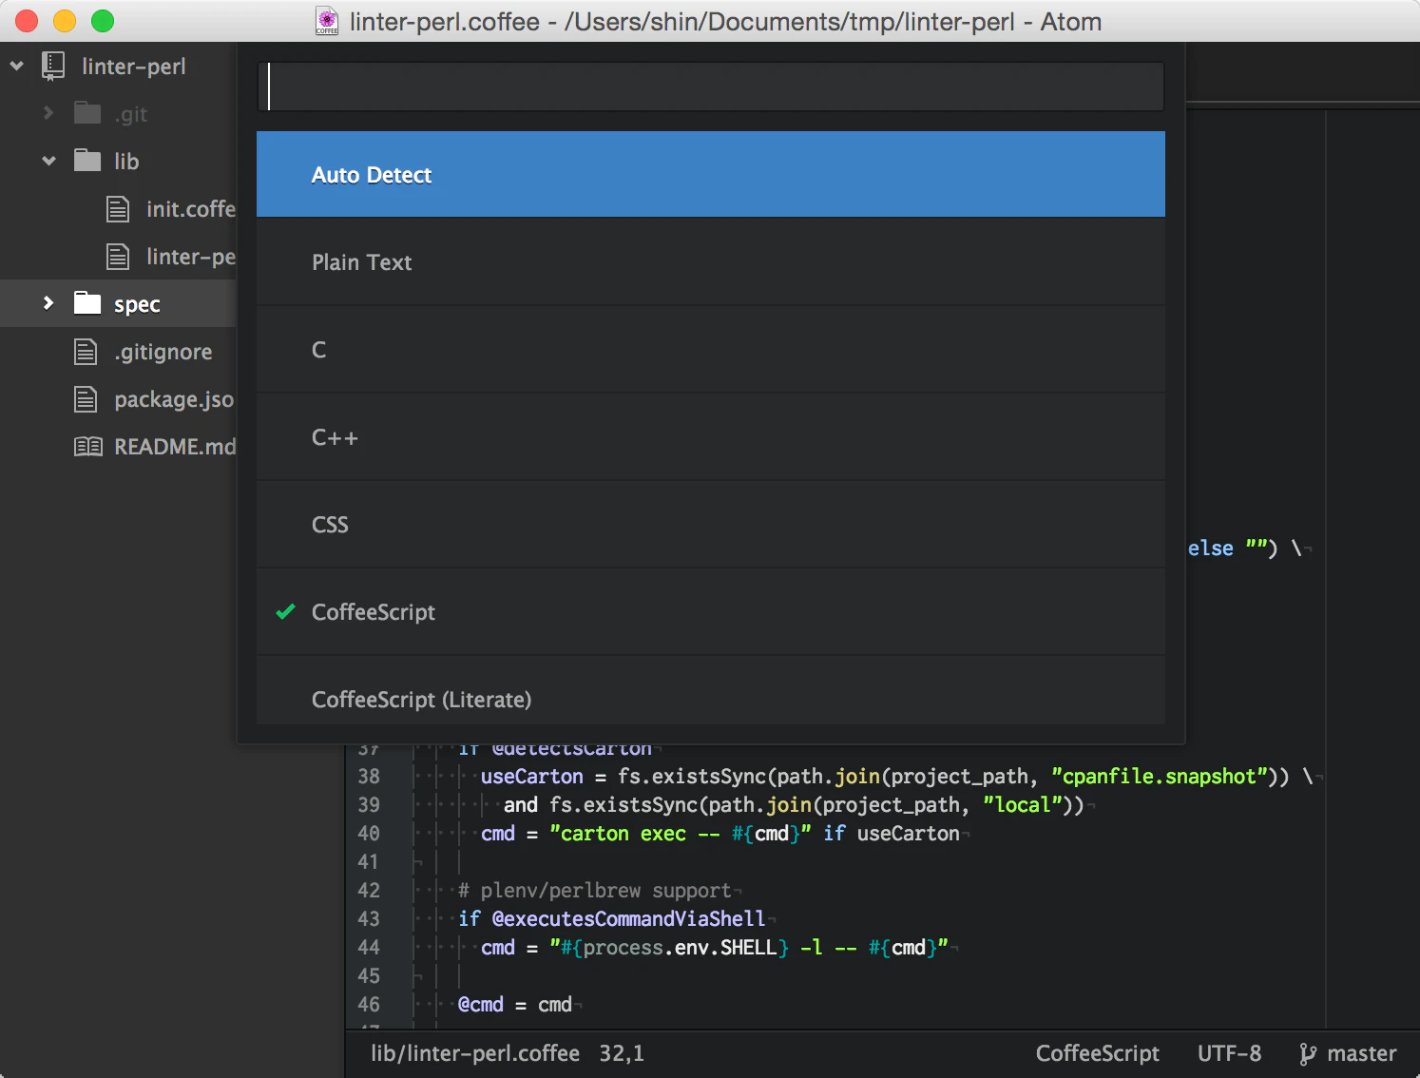Click the linter-perl project repository icon

click(53, 66)
